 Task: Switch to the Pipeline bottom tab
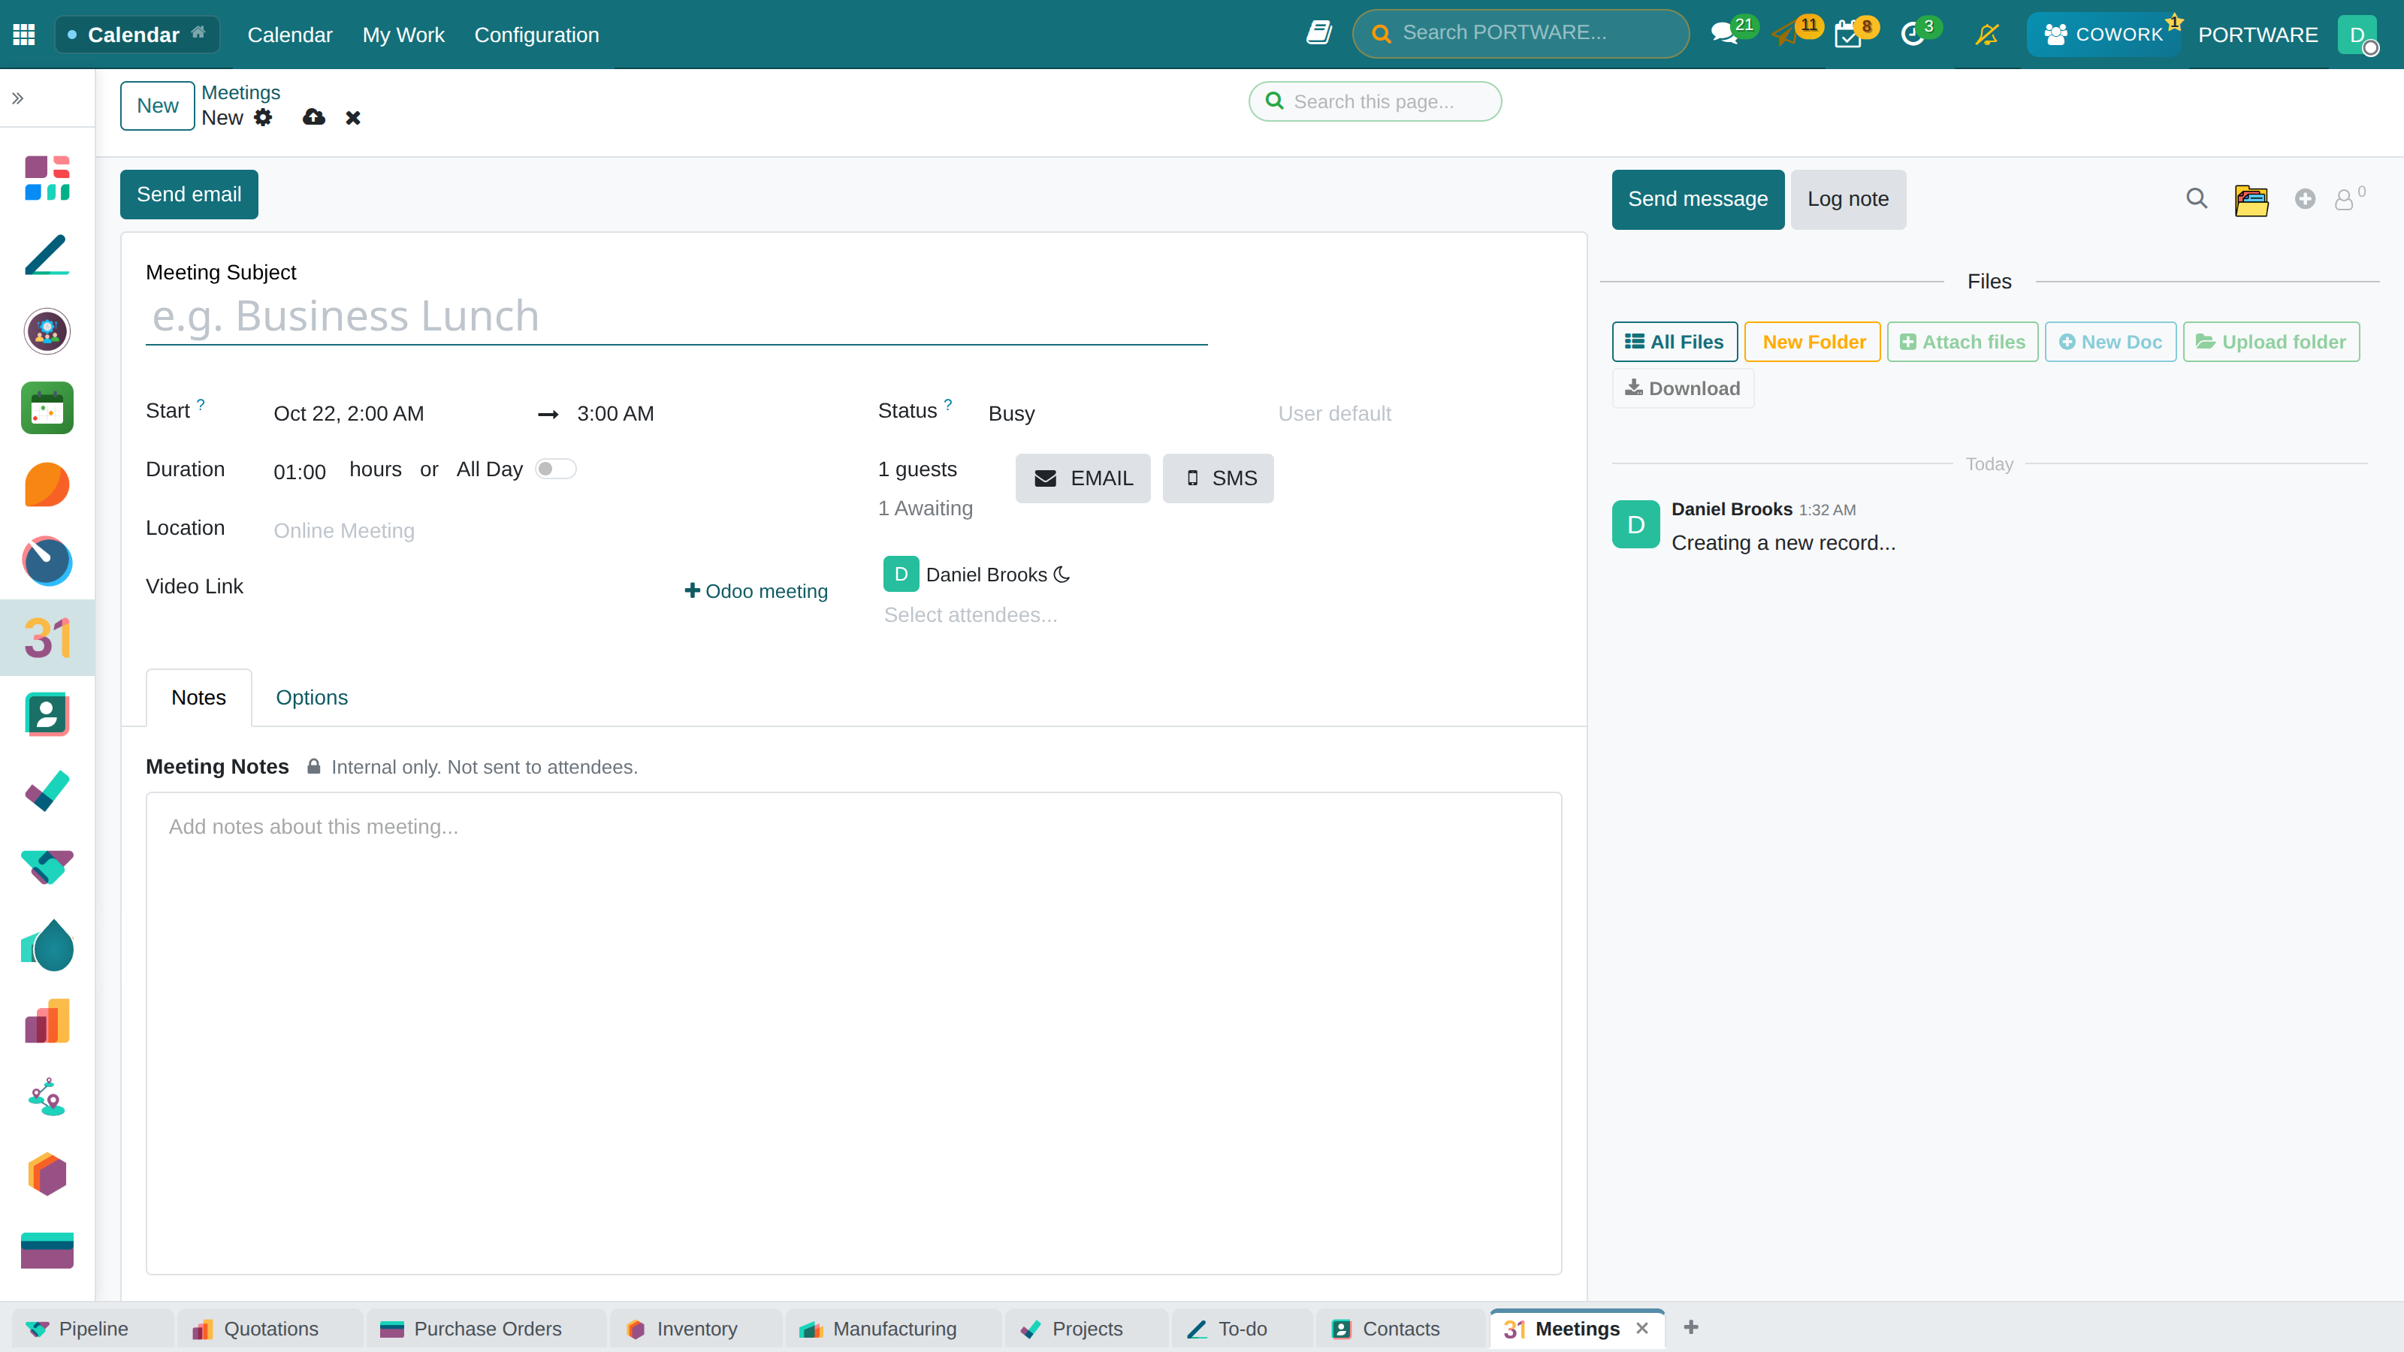pyautogui.click(x=92, y=1329)
